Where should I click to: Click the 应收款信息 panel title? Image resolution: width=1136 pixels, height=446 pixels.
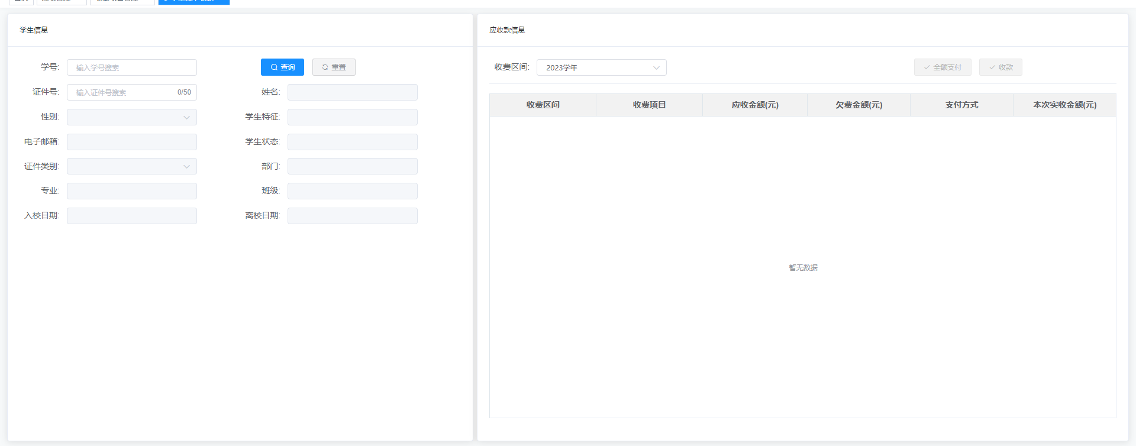507,30
